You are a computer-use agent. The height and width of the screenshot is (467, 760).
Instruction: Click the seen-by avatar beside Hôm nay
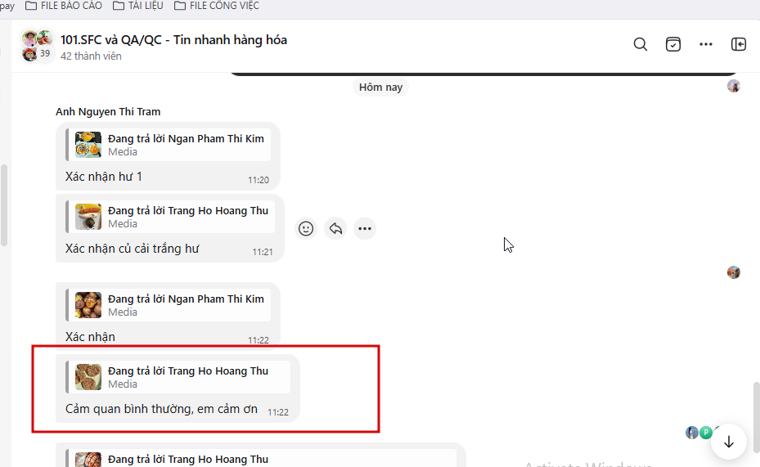click(x=733, y=86)
